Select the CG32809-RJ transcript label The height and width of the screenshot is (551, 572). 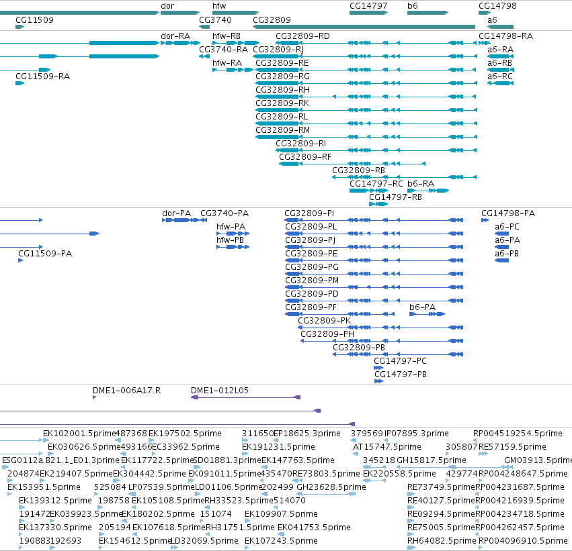[x=278, y=50]
